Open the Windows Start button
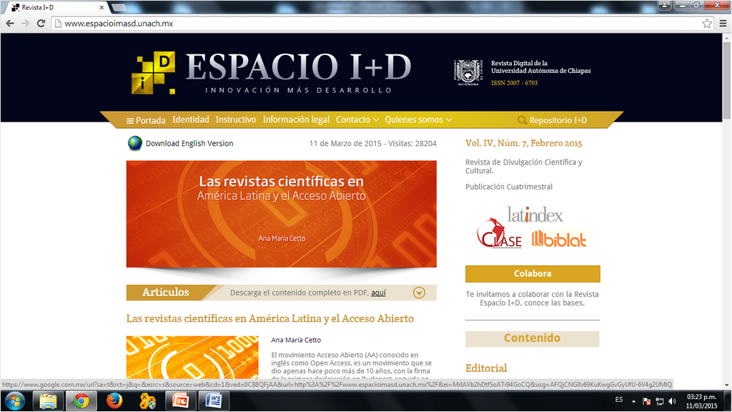The width and height of the screenshot is (732, 412). click(16, 401)
